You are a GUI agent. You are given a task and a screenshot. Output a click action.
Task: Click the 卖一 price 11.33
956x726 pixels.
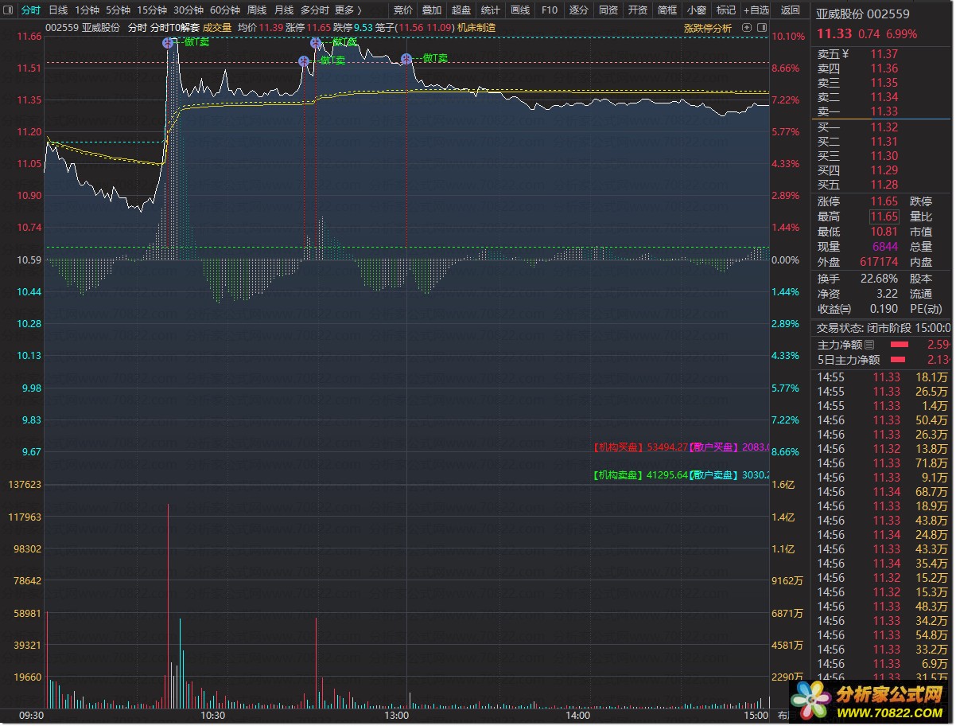point(884,111)
